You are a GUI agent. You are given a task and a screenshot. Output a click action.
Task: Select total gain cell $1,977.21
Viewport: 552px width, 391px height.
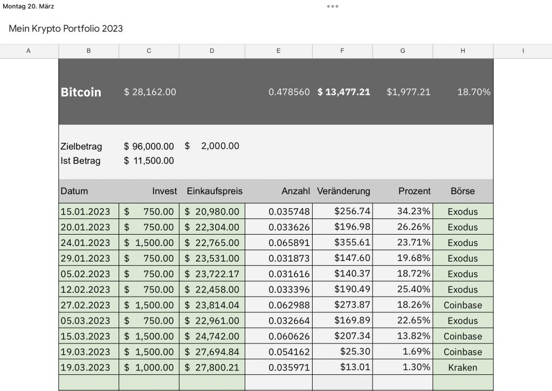point(403,92)
